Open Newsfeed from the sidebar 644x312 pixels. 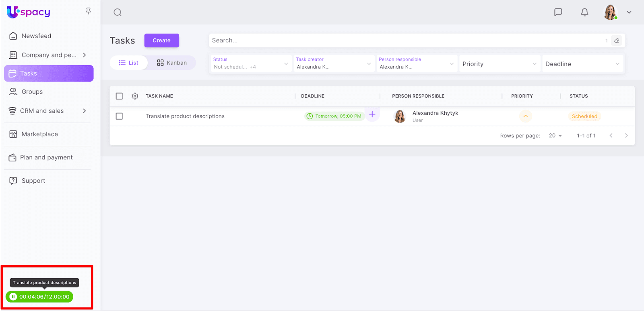(36, 36)
